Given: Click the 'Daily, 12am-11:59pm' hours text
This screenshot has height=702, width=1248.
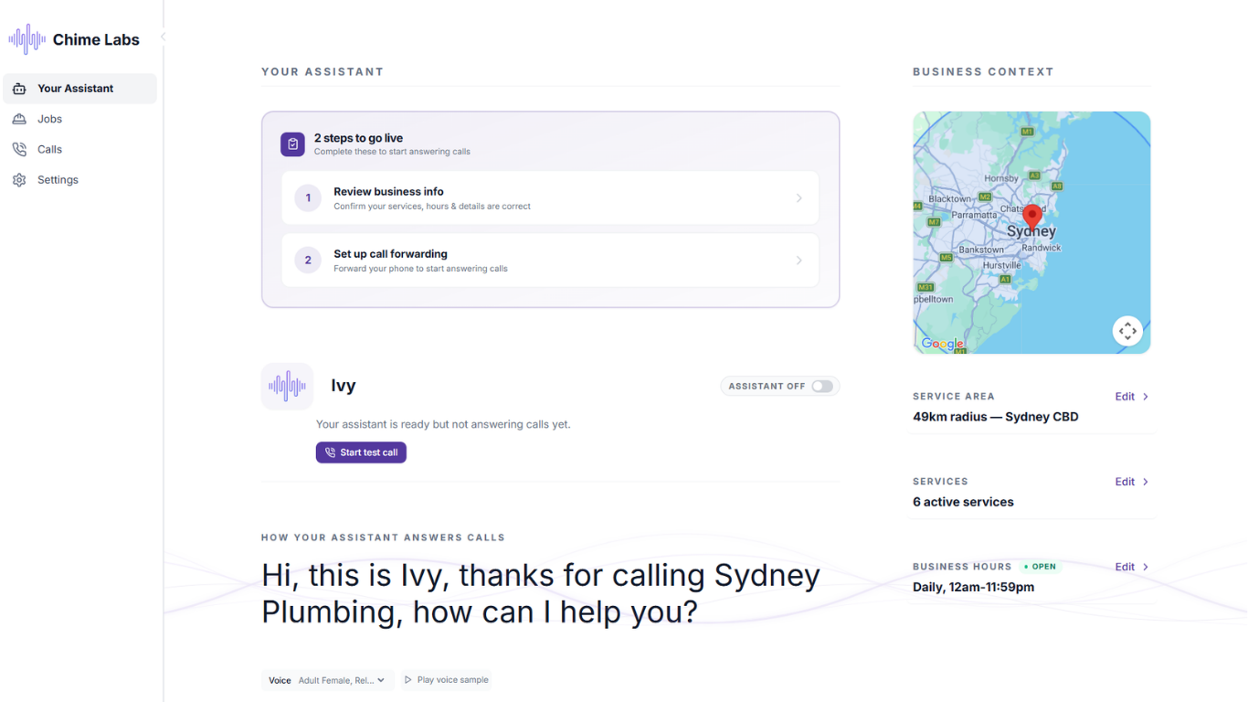Looking at the screenshot, I should coord(974,587).
